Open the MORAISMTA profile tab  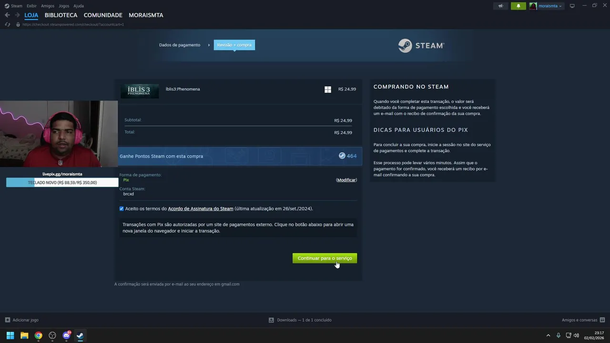146,15
